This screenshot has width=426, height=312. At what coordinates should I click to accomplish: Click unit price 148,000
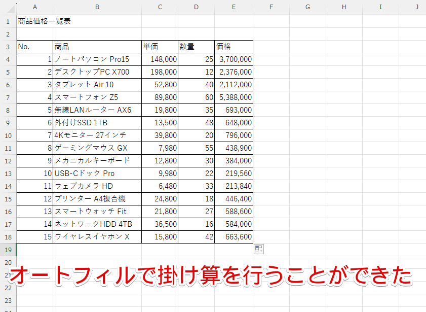click(160, 59)
